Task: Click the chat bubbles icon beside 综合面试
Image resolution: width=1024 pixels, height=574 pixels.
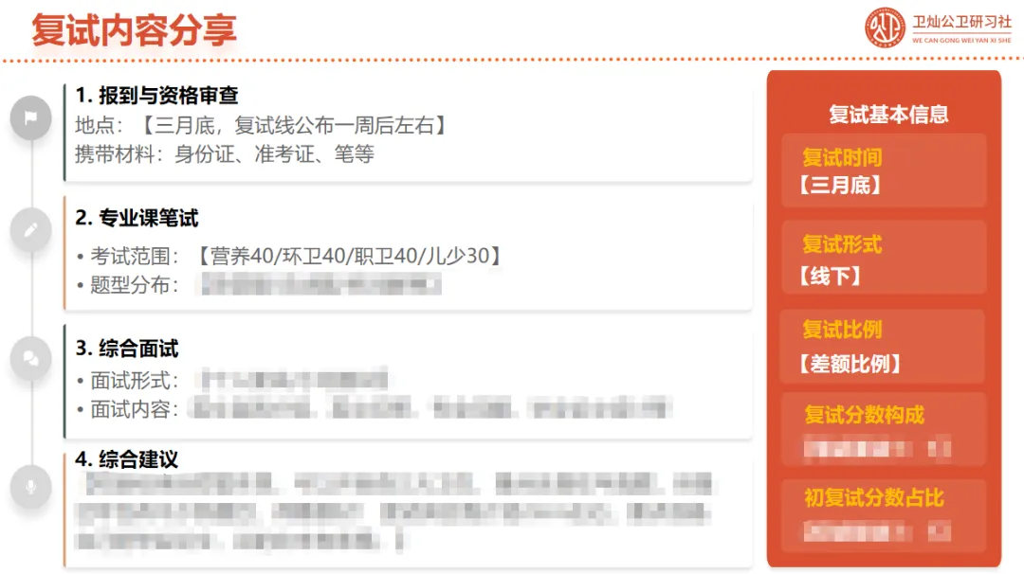Action: [x=30, y=358]
